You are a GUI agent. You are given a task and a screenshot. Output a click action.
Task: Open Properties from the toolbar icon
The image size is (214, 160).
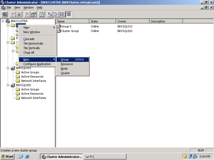(33, 14)
